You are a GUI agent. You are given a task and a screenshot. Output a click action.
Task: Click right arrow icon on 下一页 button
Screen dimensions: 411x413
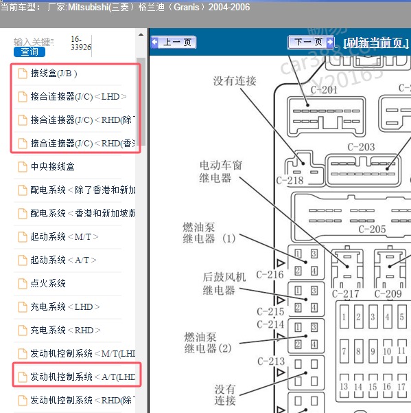pos(330,42)
